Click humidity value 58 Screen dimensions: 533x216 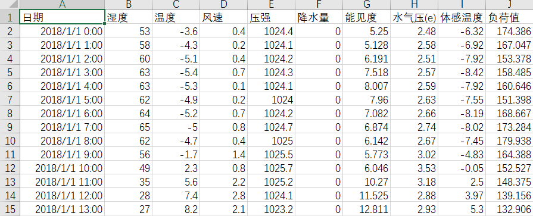[129, 45]
